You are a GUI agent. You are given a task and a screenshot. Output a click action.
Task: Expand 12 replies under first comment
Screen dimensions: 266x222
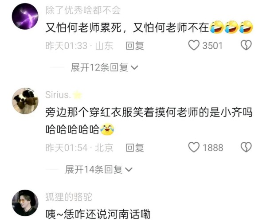point(104,67)
